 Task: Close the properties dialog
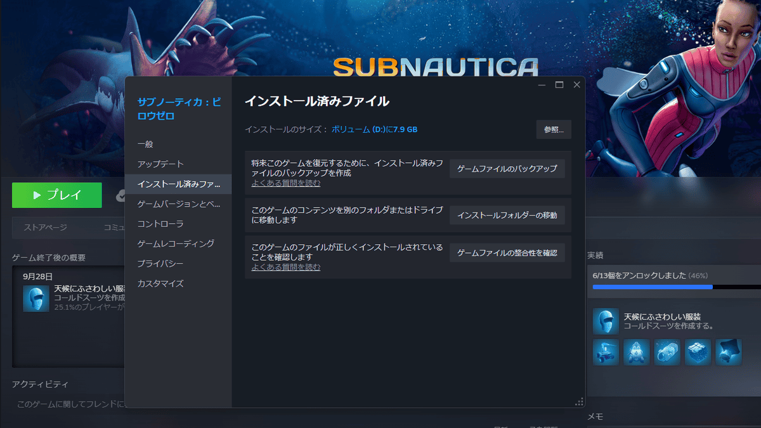(576, 84)
